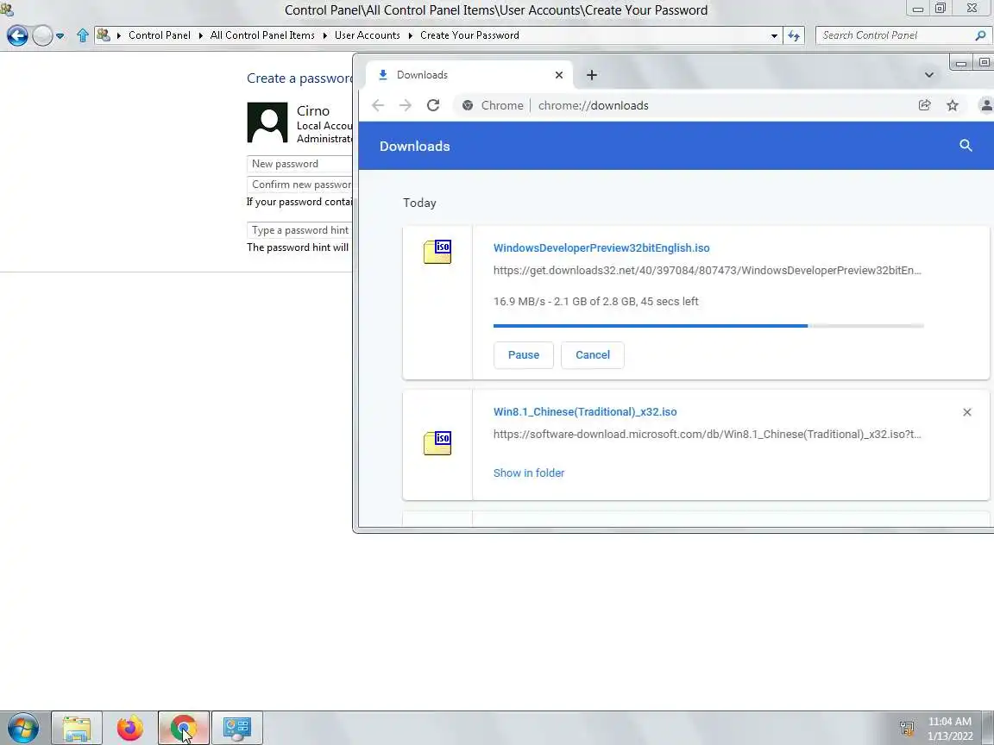Screen dimensions: 994x745
Task: Click Control Panel forward arrow button
Action: click(41, 35)
